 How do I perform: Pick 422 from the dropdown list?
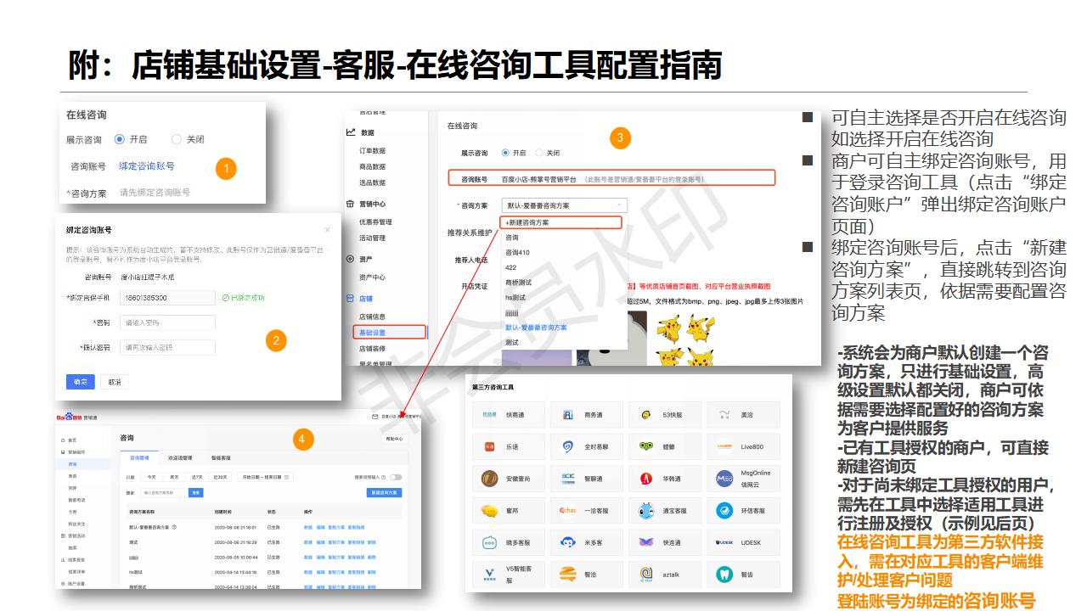coord(510,267)
